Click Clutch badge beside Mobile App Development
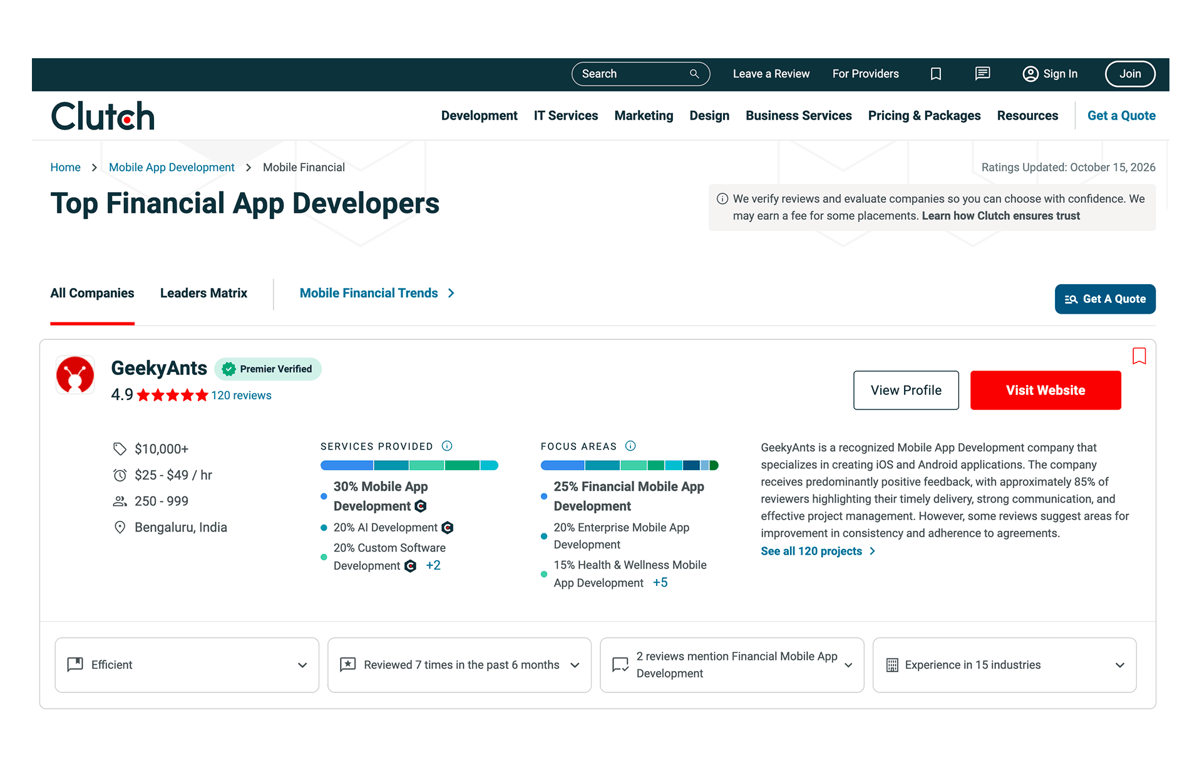Screen dimensions: 1202x775 pos(421,506)
